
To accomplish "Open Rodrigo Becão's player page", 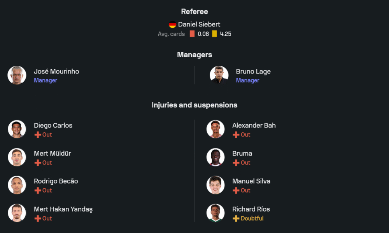I will pyautogui.click(x=56, y=181).
